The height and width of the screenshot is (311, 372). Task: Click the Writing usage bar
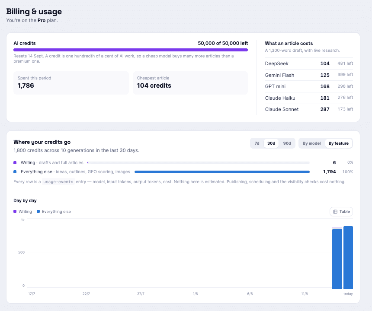[199, 163]
